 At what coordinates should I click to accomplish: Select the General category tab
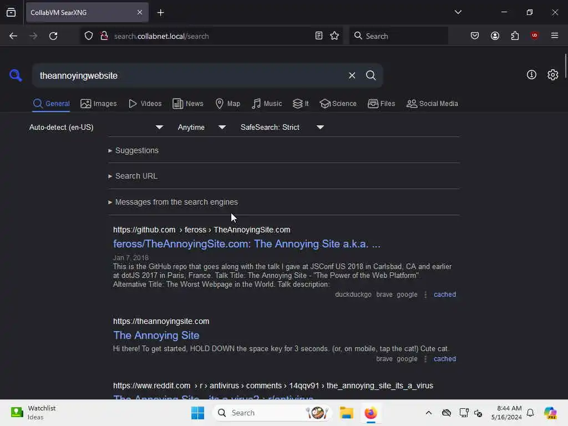(51, 104)
